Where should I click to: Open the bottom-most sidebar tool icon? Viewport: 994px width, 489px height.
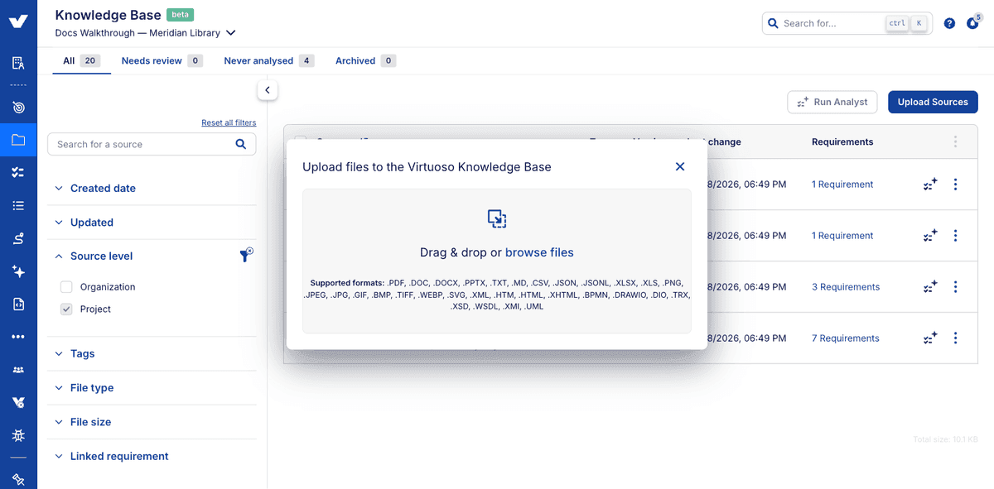coord(18,479)
